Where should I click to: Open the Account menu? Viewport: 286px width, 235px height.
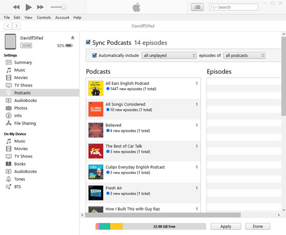tap(62, 18)
